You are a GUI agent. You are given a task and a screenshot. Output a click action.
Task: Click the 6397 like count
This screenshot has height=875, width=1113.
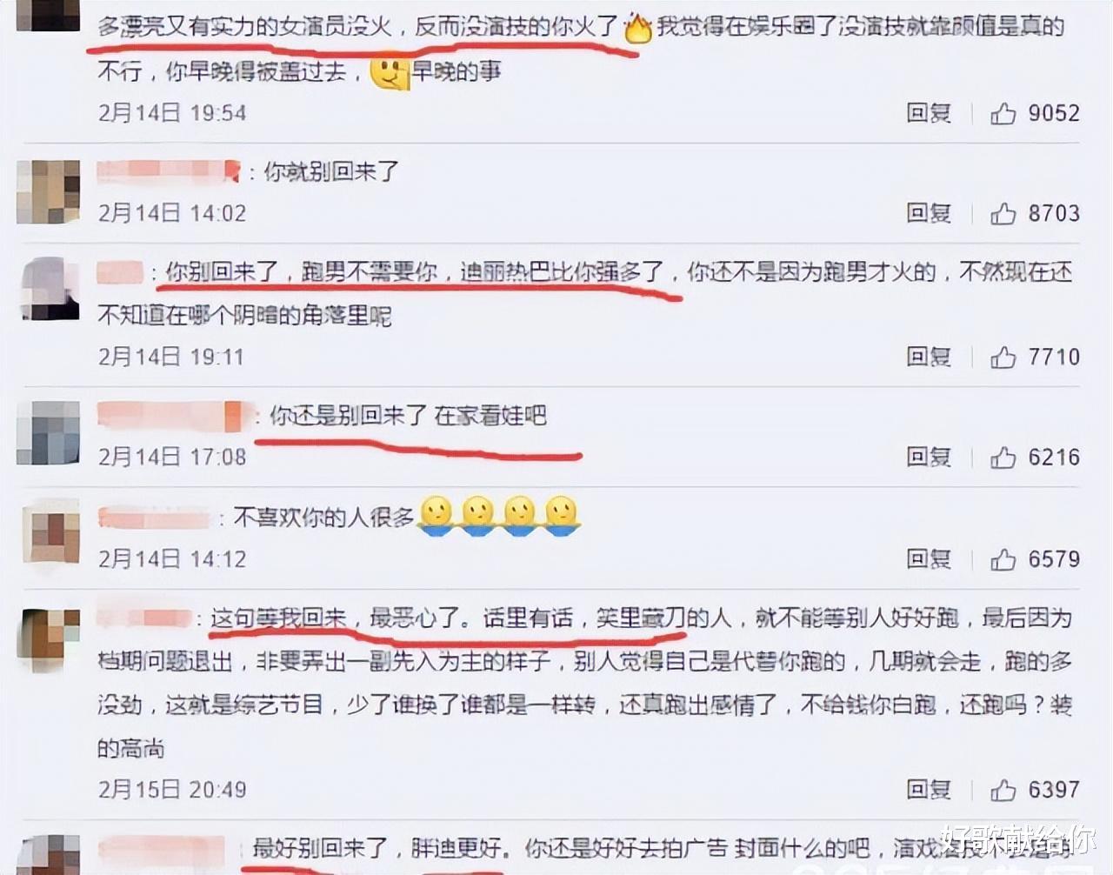(x=1054, y=790)
